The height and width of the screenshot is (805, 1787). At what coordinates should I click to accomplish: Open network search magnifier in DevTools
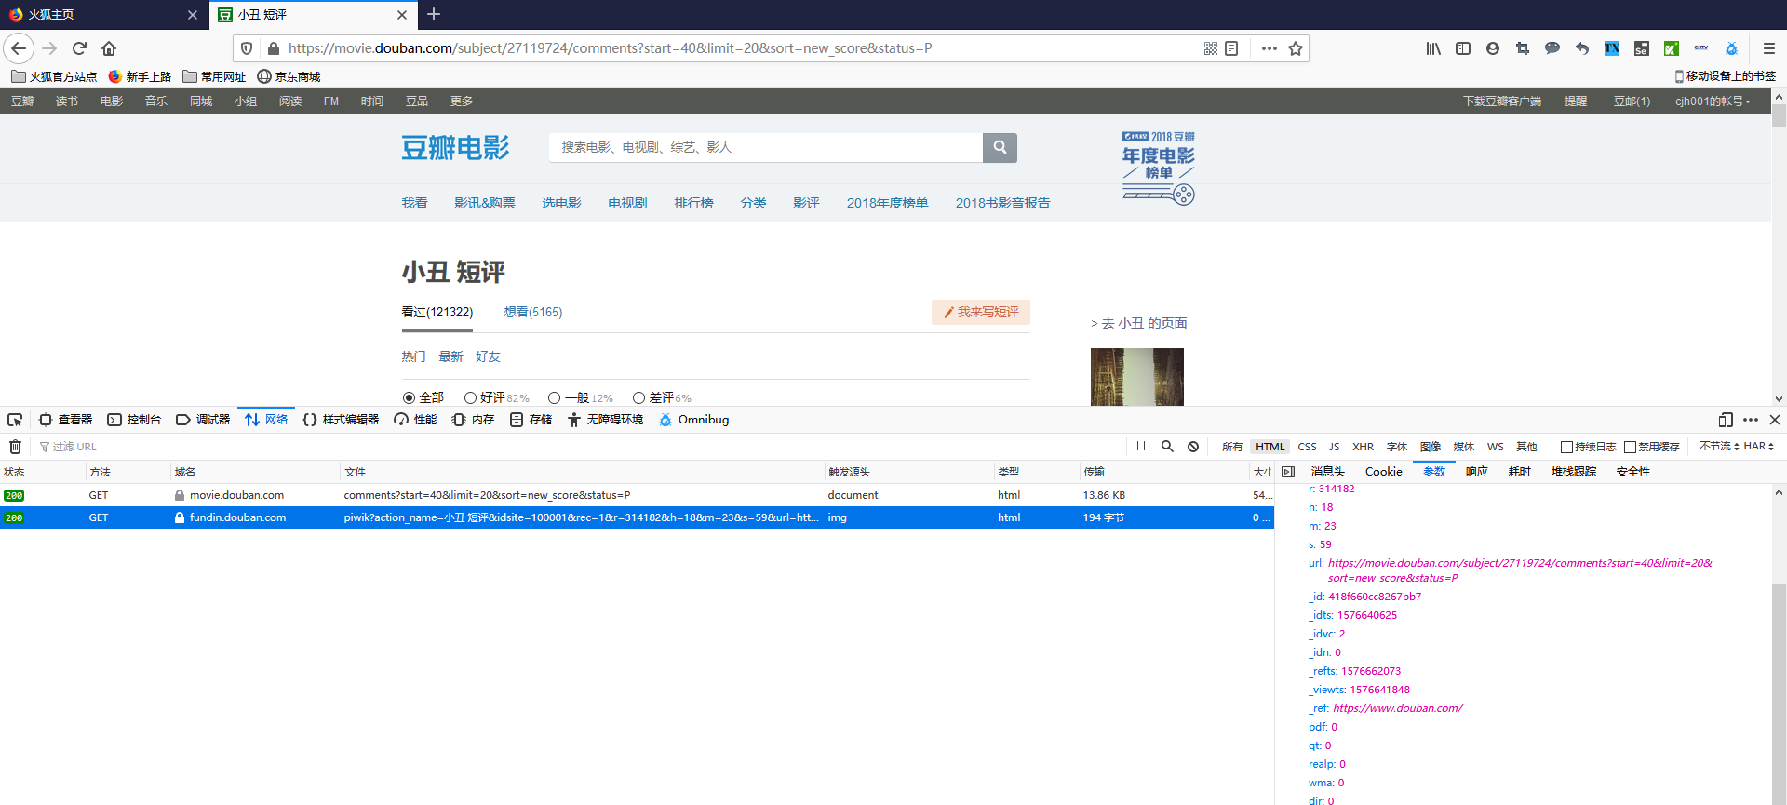click(x=1167, y=447)
